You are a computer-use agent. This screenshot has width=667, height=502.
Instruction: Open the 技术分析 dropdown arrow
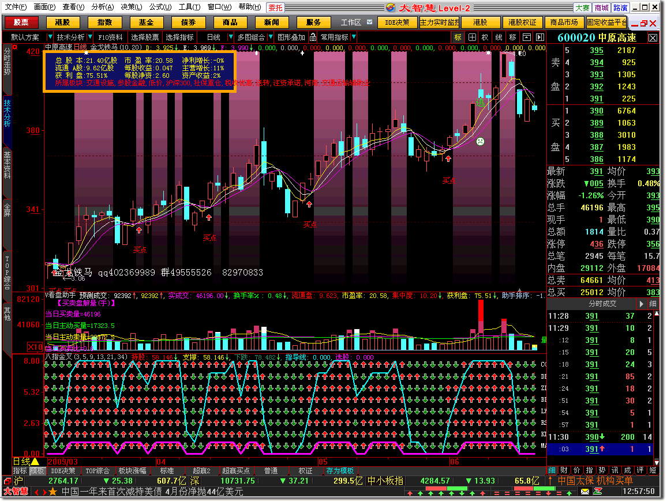[90, 37]
